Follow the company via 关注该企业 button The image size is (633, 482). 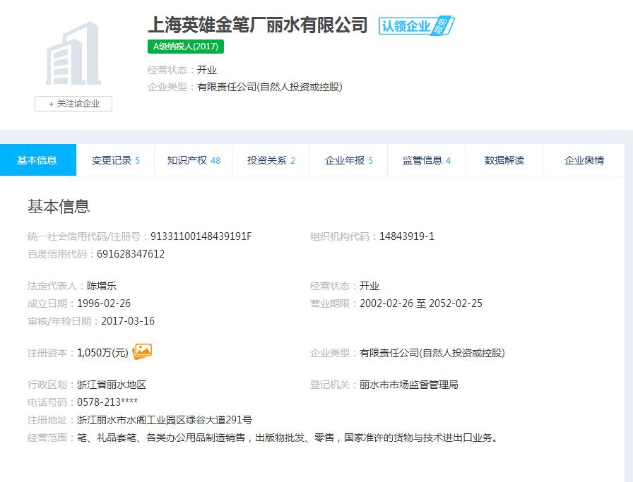click(x=73, y=104)
